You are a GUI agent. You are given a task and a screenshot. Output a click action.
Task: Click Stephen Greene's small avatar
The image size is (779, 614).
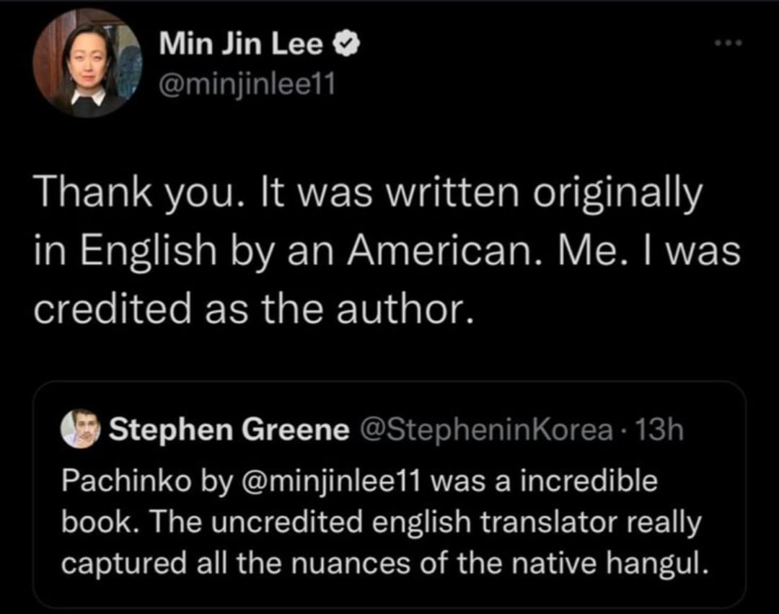[x=80, y=430]
